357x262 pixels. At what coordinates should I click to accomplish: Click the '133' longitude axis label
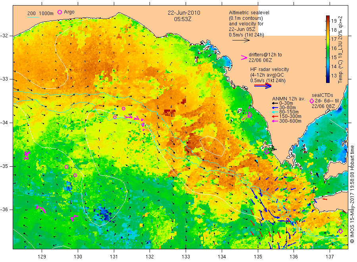(186, 256)
